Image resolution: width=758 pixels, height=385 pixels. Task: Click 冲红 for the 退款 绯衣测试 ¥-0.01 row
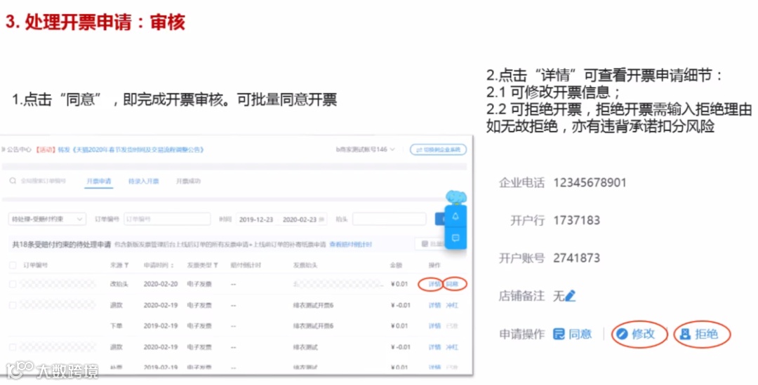[x=452, y=347]
